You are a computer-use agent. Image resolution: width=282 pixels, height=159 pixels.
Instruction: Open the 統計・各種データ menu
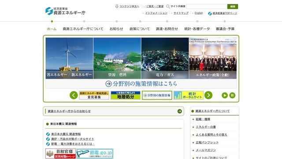click(197, 29)
